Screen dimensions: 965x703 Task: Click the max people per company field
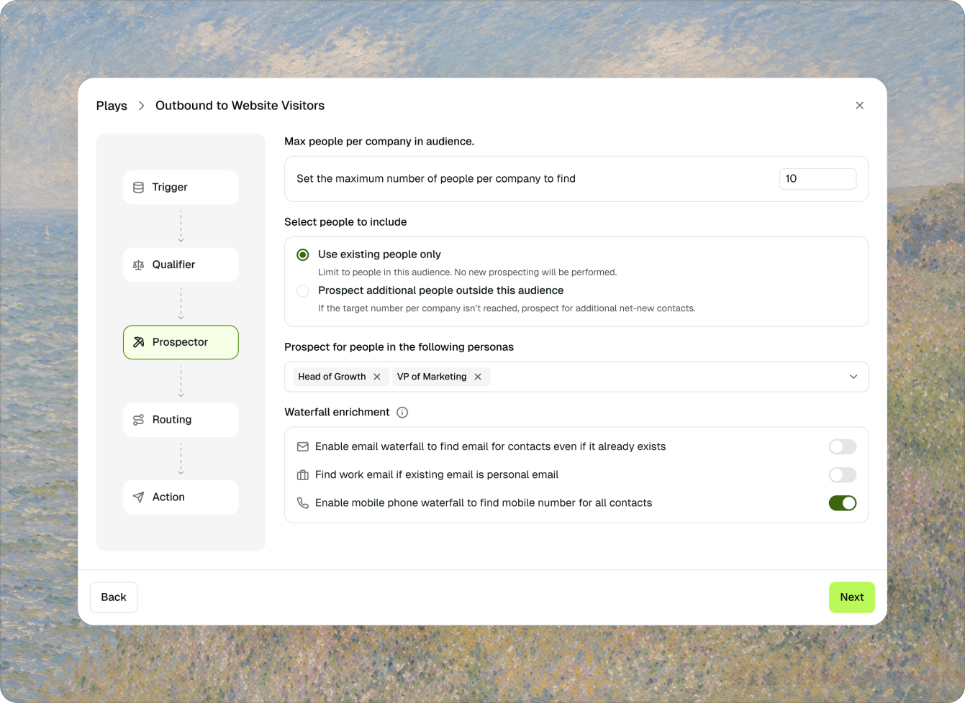(x=817, y=179)
